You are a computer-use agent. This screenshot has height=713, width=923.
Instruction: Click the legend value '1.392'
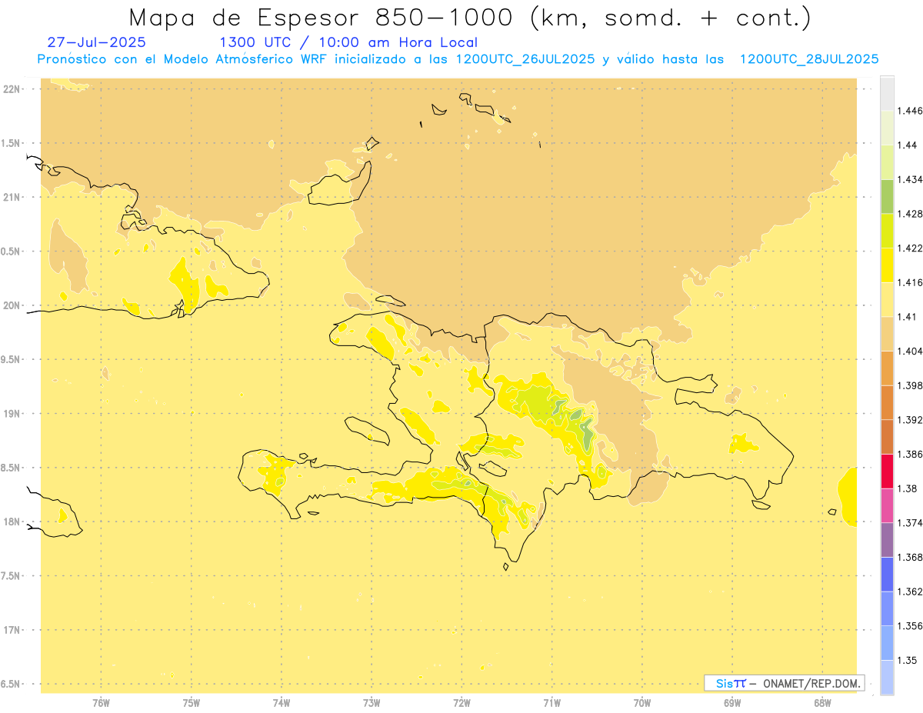(909, 420)
